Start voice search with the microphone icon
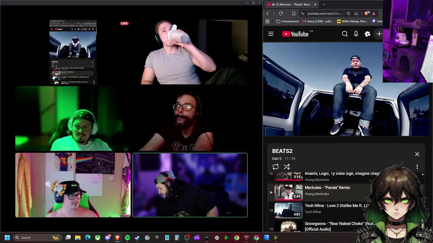 [x=356, y=34]
